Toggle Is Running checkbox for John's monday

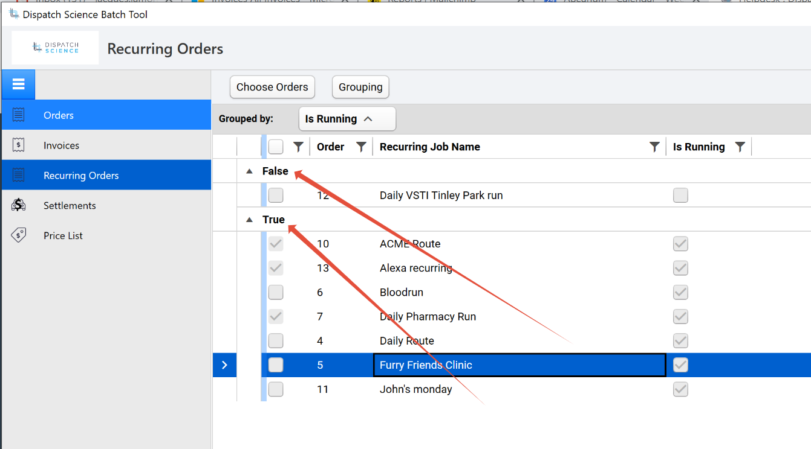(x=680, y=389)
